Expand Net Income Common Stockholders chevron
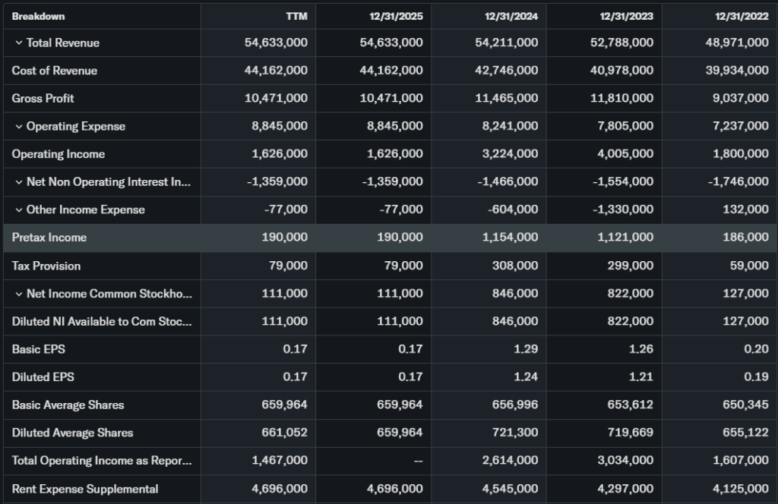Screen dimensions: 778x504 pyautogui.click(x=18, y=294)
